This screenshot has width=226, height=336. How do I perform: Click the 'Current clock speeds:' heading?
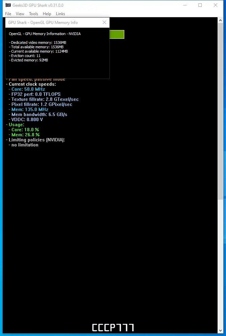(x=31, y=84)
